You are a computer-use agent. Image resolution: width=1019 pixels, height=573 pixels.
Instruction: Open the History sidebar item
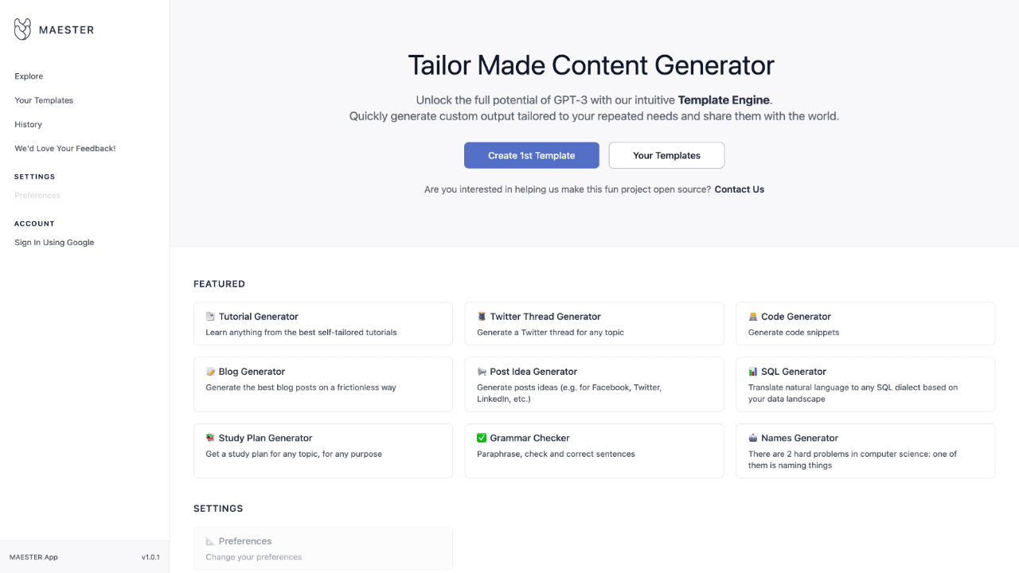[28, 124]
